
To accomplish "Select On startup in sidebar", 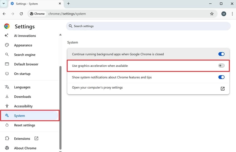I will click(x=22, y=74).
